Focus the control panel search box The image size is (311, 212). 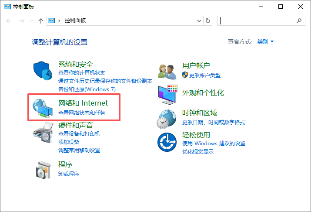(261, 21)
